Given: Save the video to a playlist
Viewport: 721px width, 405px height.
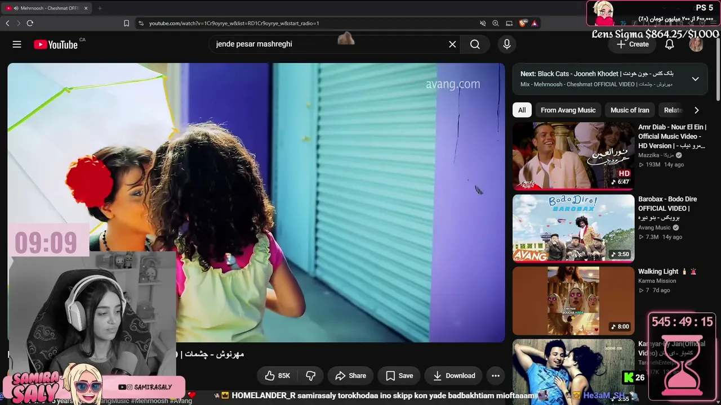Looking at the screenshot, I should pyautogui.click(x=399, y=376).
